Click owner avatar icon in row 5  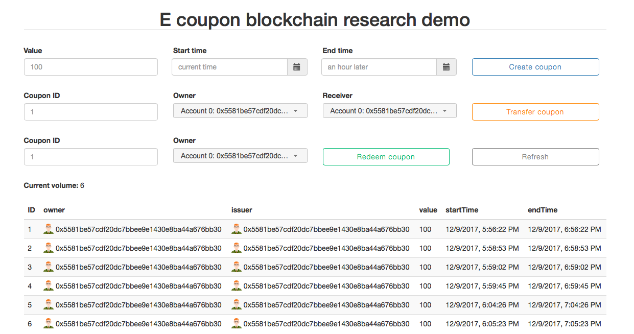pyautogui.click(x=49, y=305)
